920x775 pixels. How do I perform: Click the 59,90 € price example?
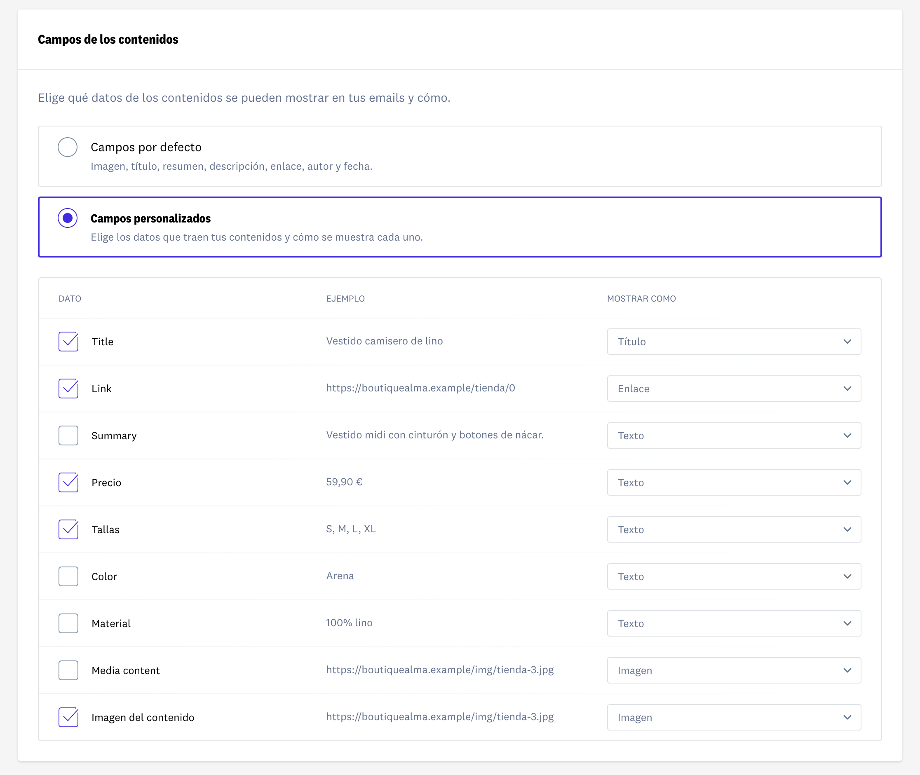click(x=344, y=482)
